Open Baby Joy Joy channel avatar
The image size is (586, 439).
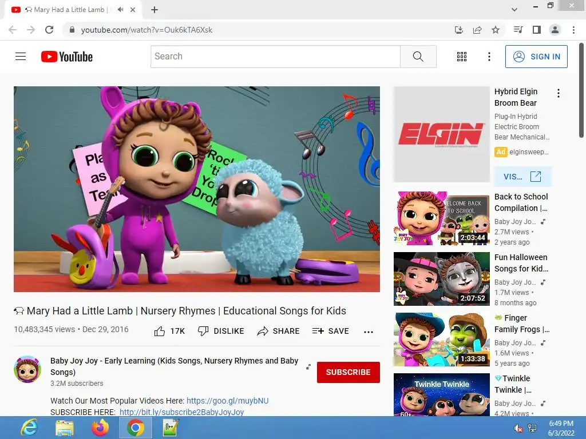click(x=27, y=369)
